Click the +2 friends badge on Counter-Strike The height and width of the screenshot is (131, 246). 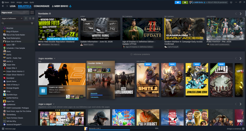81,97
